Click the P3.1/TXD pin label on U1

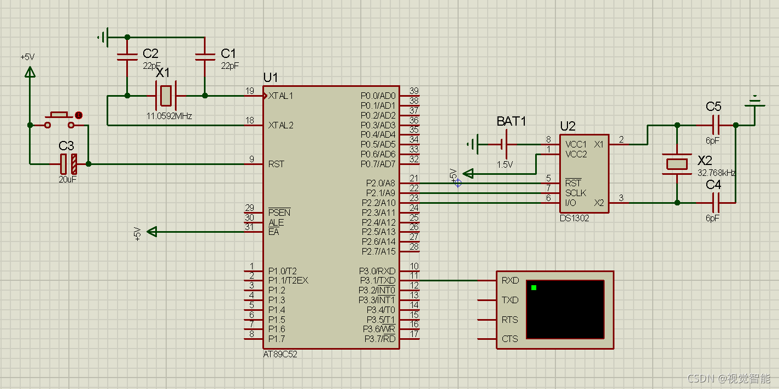[377, 280]
